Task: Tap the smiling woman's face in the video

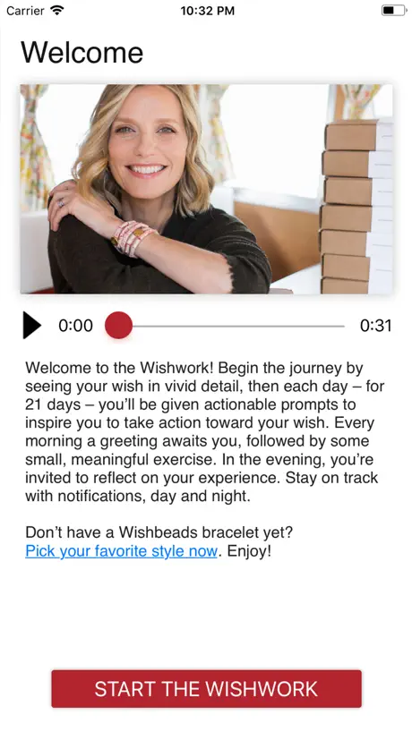Action: [145, 140]
